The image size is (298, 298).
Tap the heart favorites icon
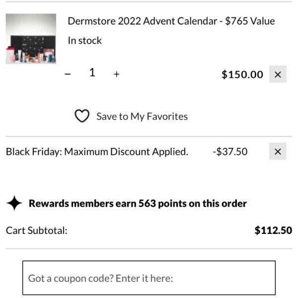point(82,116)
